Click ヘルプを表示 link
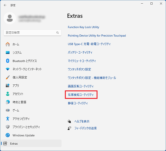 [82, 121]
